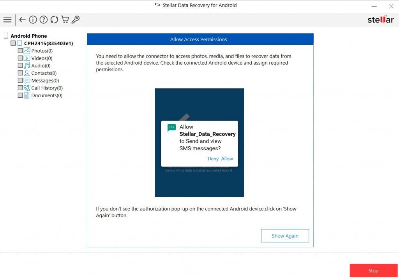Tick the Call History(0) checkbox
399x279 pixels.
click(20, 88)
